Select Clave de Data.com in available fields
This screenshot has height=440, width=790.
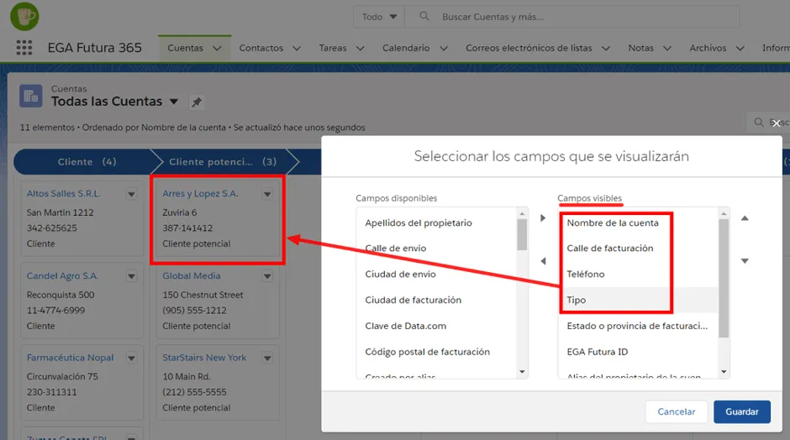436,326
